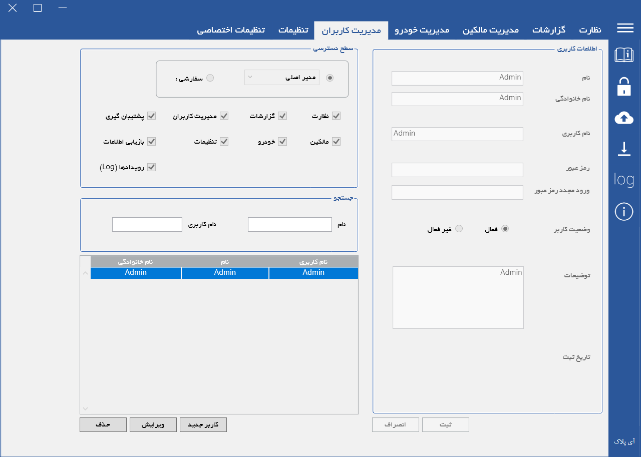Click the search نام input field
The width and height of the screenshot is (641, 457).
click(290, 224)
